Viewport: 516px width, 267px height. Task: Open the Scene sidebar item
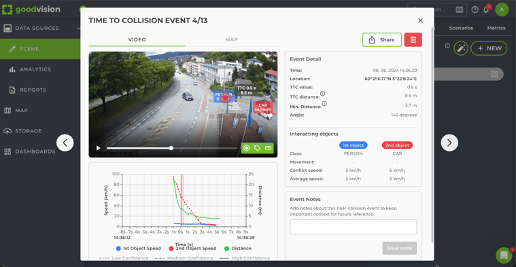tap(40, 49)
